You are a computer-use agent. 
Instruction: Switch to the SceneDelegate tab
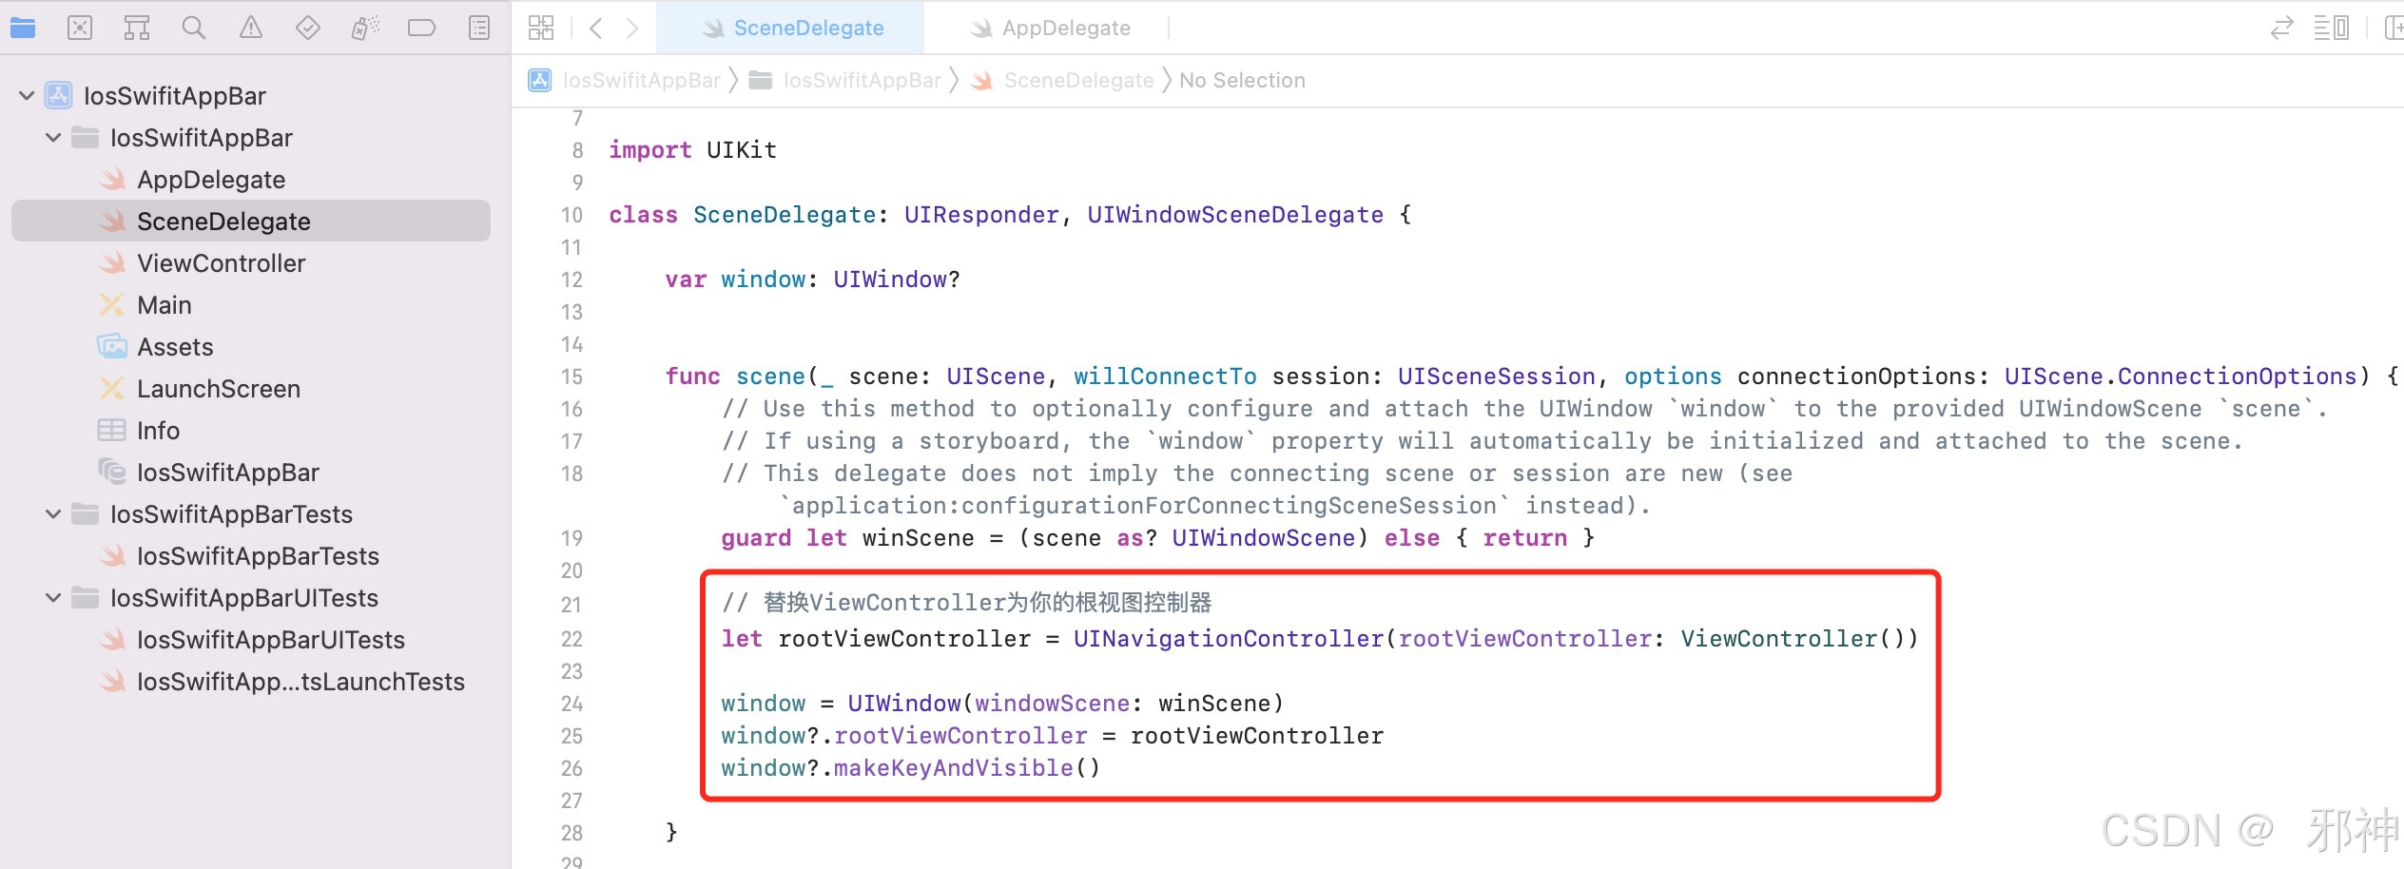[791, 28]
